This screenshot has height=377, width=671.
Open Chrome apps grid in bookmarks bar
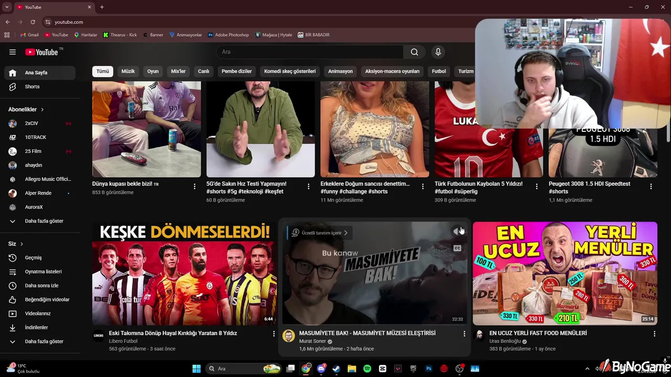pos(7,35)
